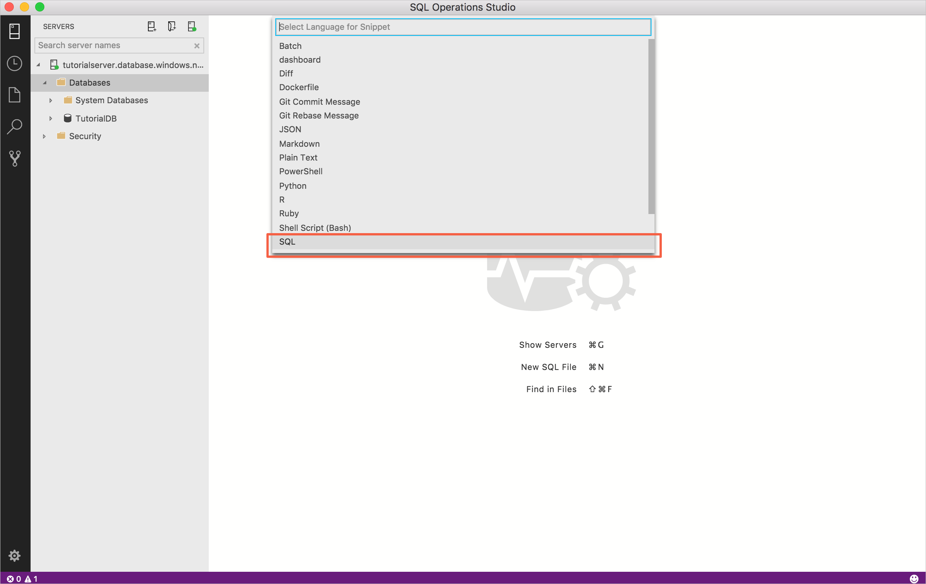Viewport: 926px width, 584px height.
Task: Expand the Security tree item
Action: tap(44, 136)
